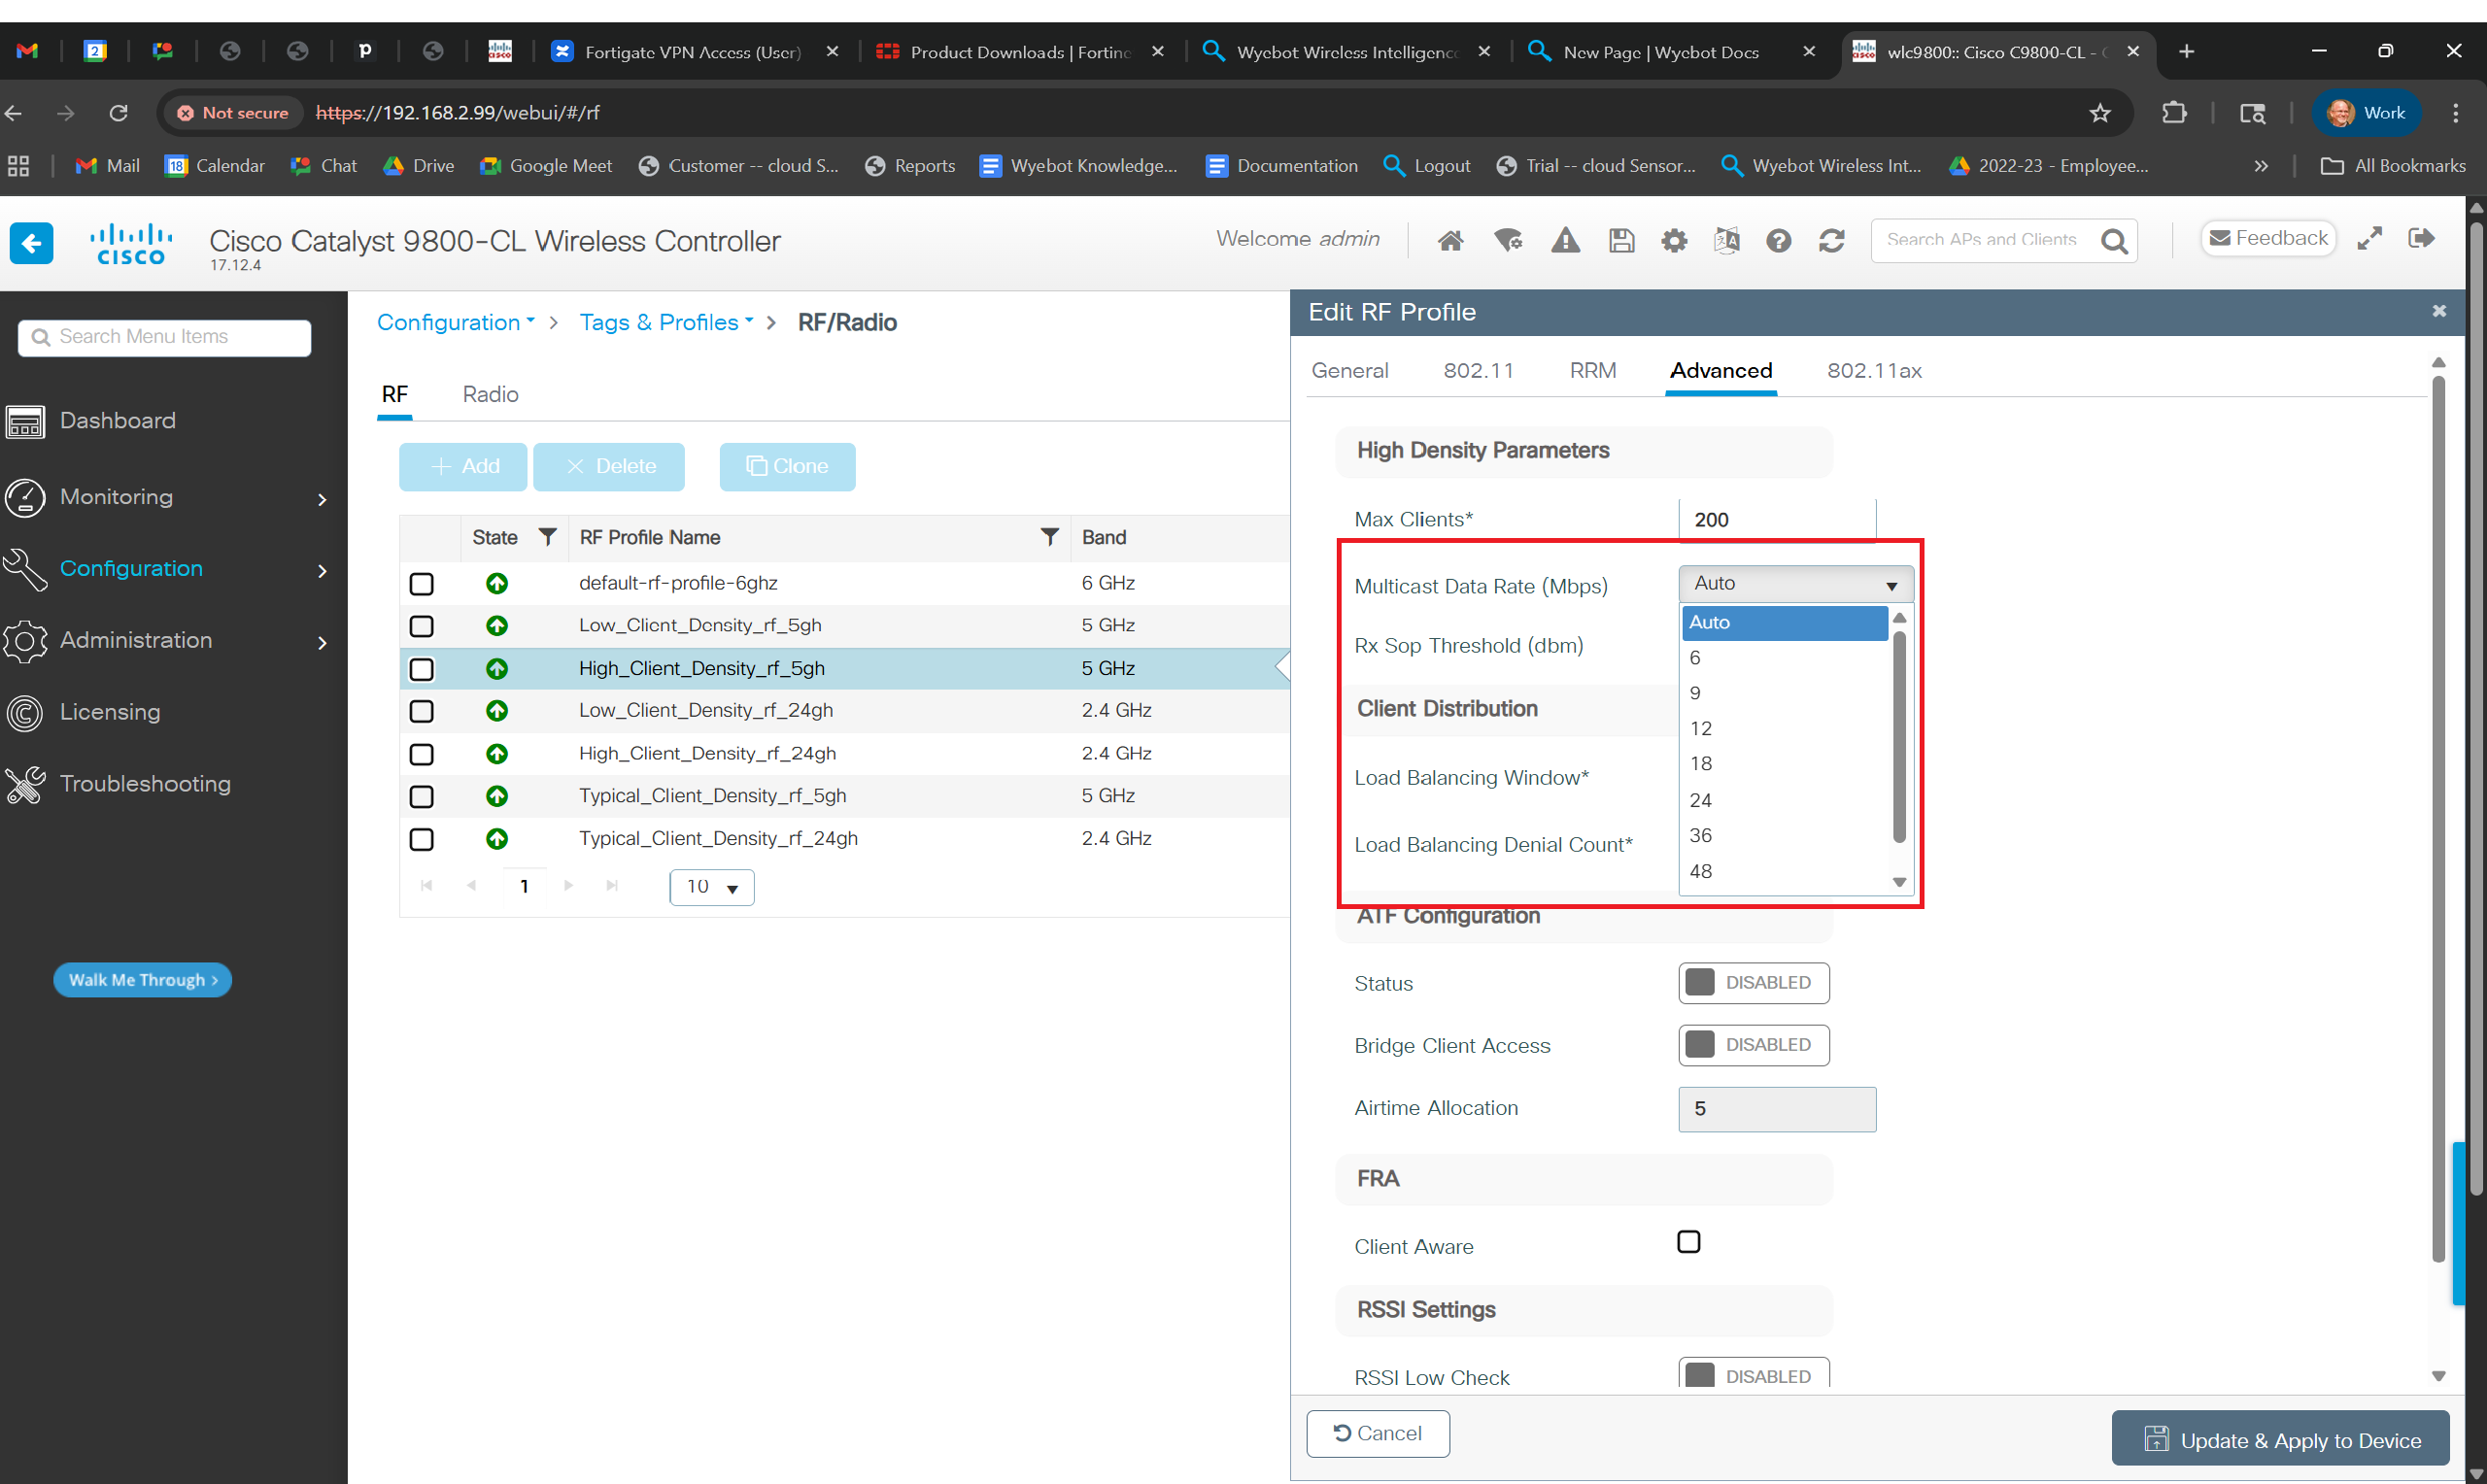This screenshot has width=2487, height=1484.
Task: Check the Low_Client_Density_rf_5gh row checkbox
Action: (x=422, y=626)
